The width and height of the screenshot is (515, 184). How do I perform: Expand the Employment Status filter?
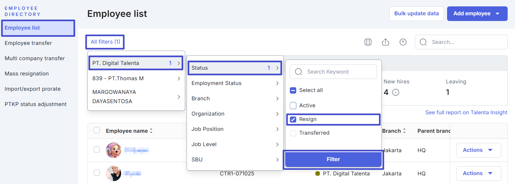[235, 83]
